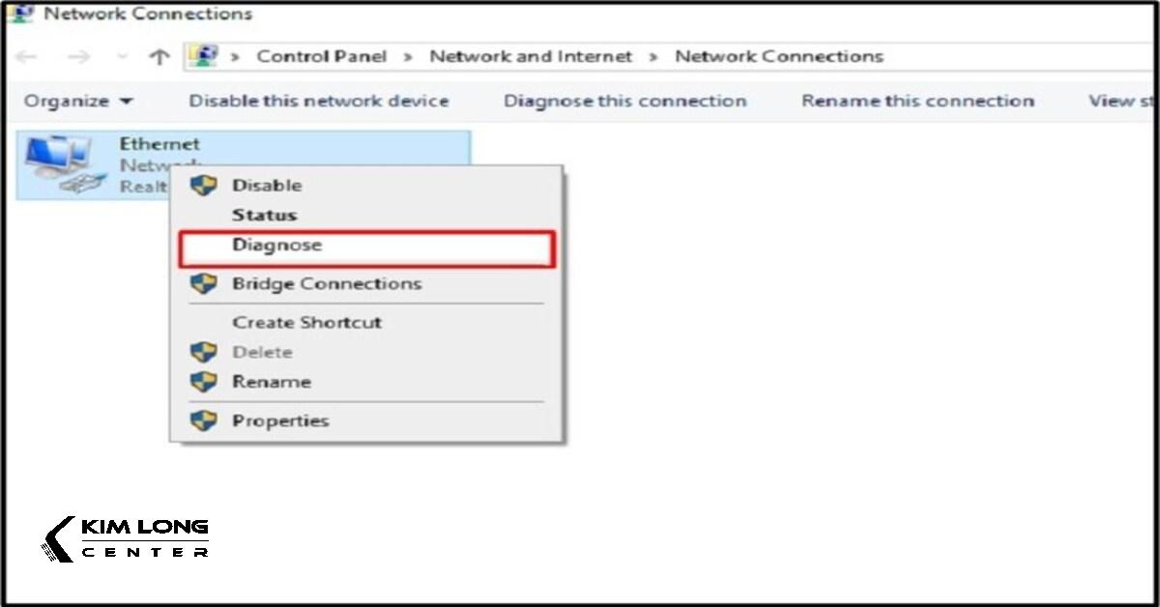Open the Organize dropdown menu
This screenshot has width=1160, height=607.
(79, 101)
